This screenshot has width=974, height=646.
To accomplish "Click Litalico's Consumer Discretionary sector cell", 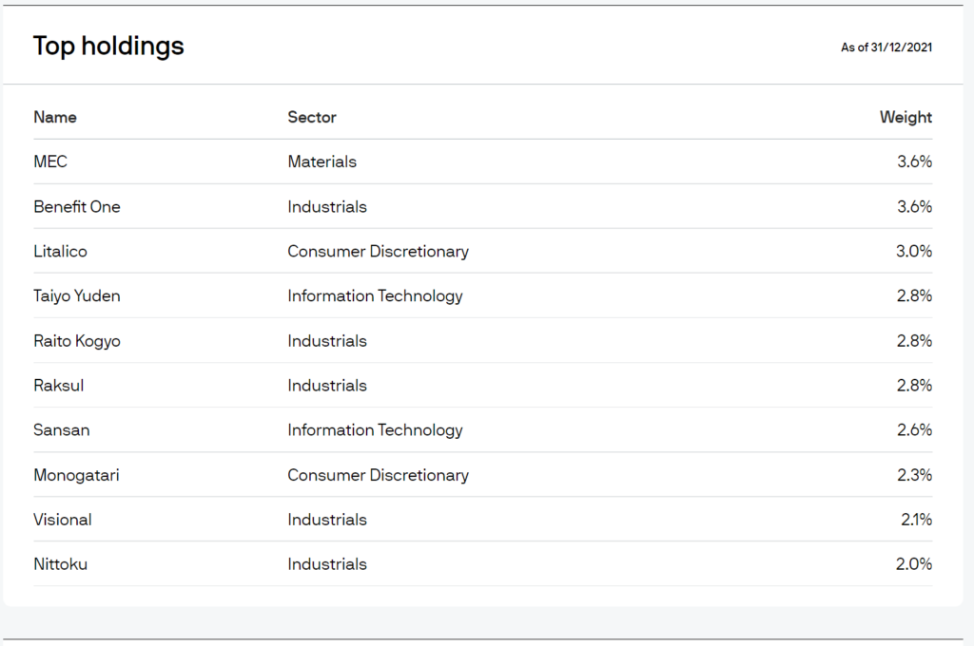I will pyautogui.click(x=379, y=251).
